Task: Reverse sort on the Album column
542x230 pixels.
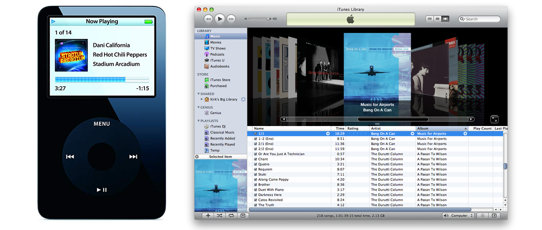Action: pyautogui.click(x=442, y=128)
